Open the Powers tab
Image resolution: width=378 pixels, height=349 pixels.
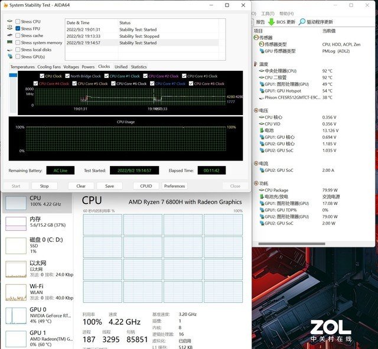[88, 67]
